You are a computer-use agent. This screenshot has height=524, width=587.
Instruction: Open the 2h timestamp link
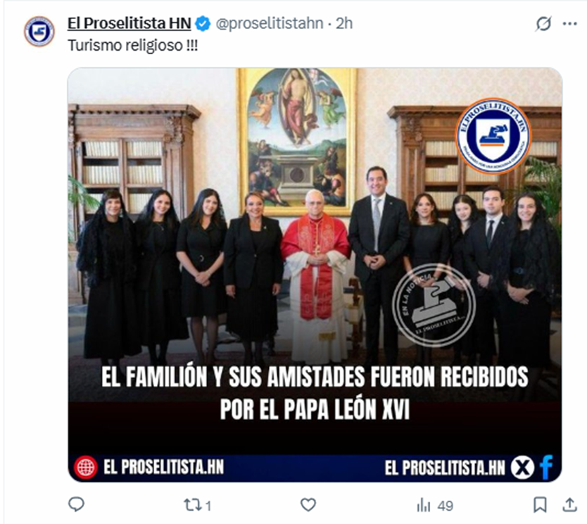(x=344, y=24)
